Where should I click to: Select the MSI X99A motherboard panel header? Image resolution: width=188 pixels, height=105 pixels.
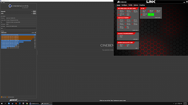pyautogui.click(x=128, y=9)
